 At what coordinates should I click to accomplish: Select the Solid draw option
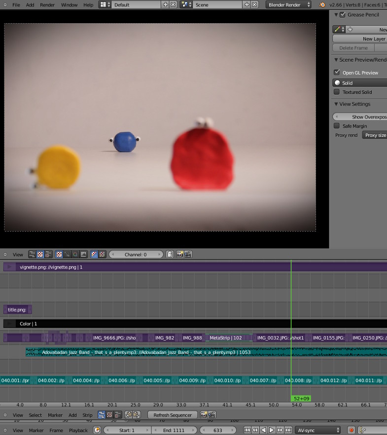tap(359, 83)
